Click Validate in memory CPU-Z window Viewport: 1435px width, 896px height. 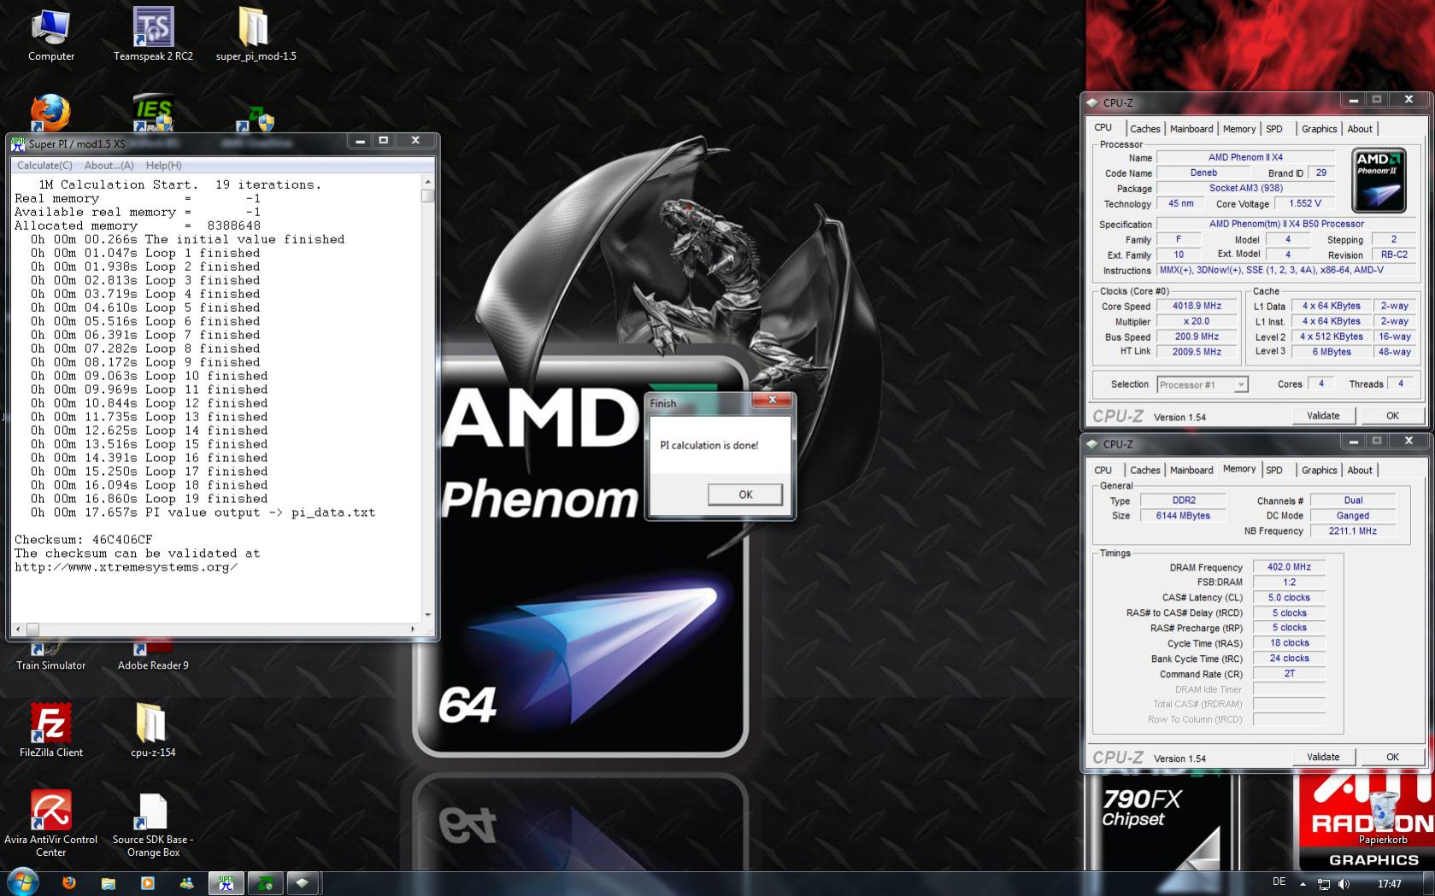(1323, 757)
